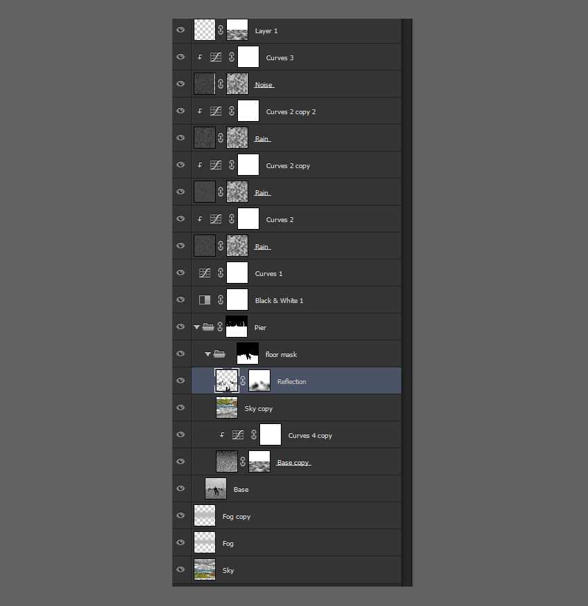This screenshot has height=606, width=588.
Task: Click the Black & White 1 adjustment icon
Action: coord(205,300)
